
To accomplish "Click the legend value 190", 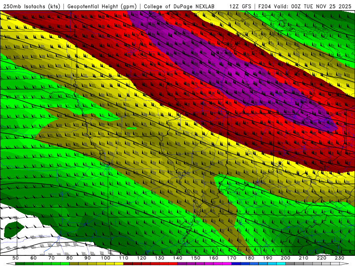I will pos(268,258).
